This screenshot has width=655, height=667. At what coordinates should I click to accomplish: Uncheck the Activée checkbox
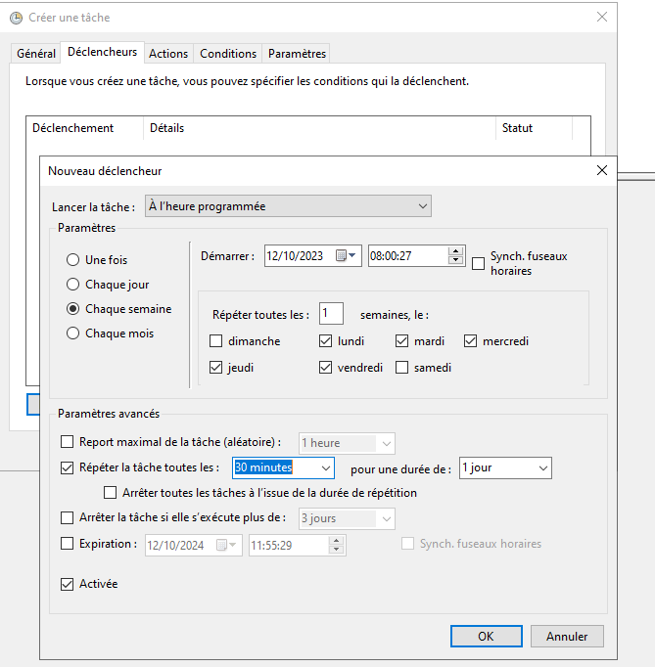click(x=67, y=584)
